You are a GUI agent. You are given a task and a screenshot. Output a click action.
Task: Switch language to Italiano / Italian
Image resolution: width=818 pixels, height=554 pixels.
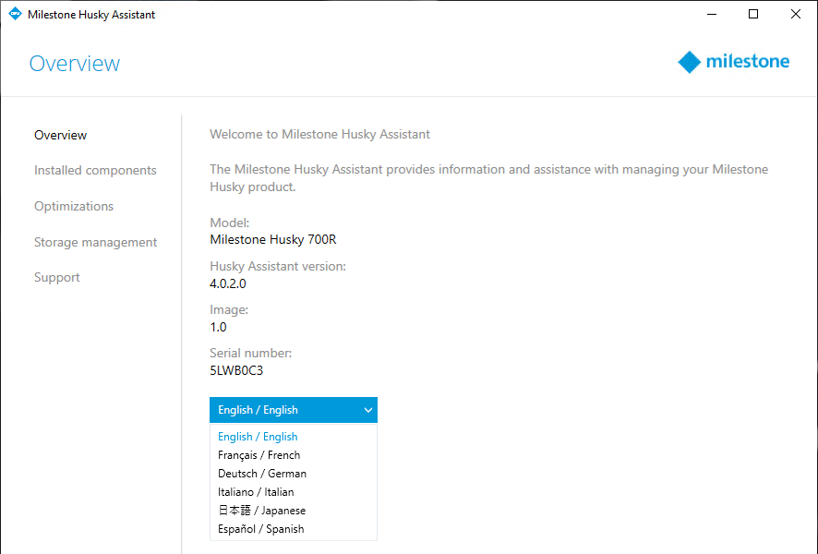point(256,492)
